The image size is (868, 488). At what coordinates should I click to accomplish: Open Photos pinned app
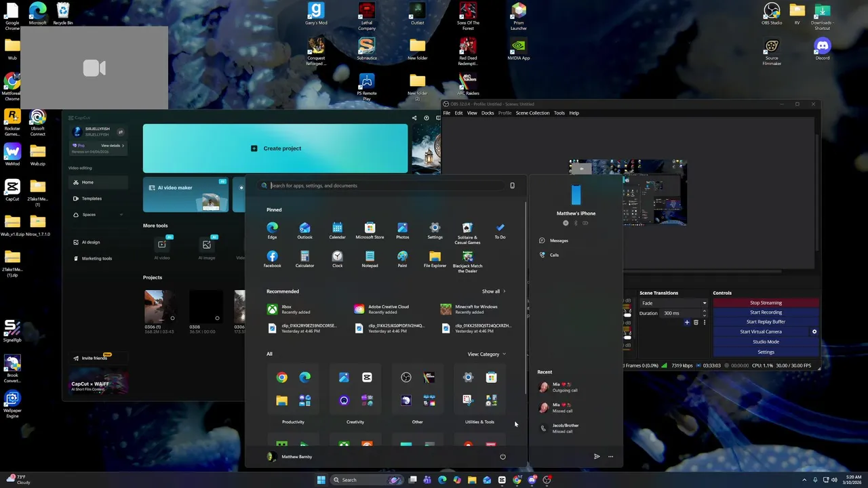[402, 230]
